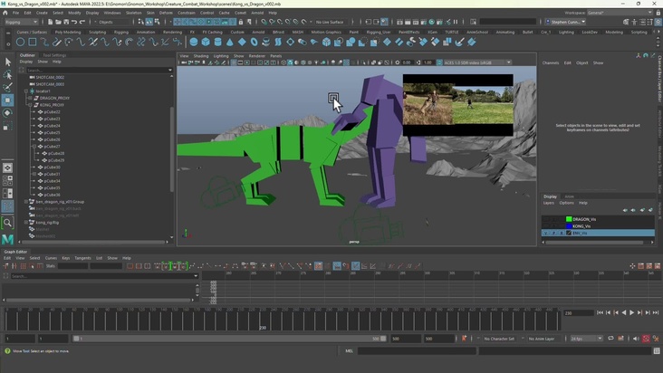Click the play forward button
663x373 pixels.
tap(631, 312)
